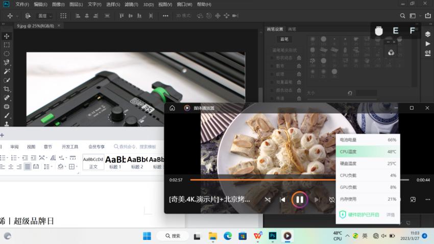Screen dimensions: 434x244
Task: Open media player more options ellipsis
Action: click(428, 200)
